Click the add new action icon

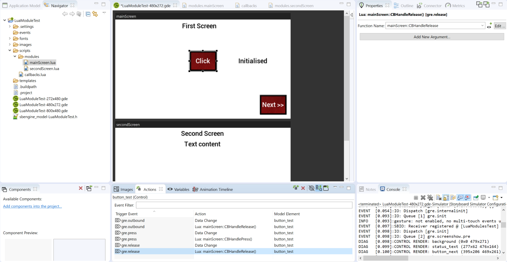click(295, 188)
